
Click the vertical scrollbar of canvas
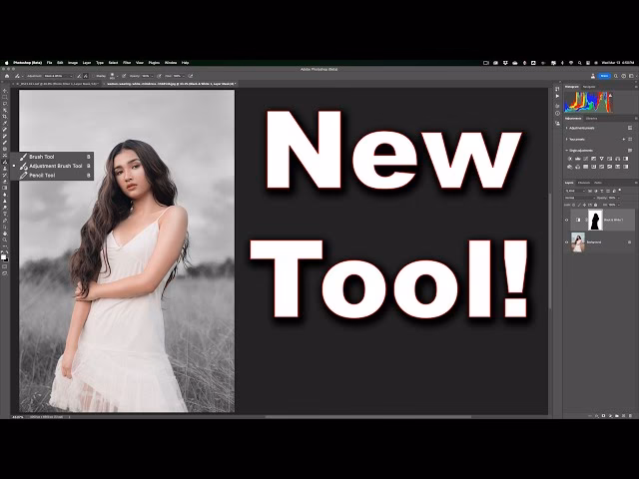550,250
